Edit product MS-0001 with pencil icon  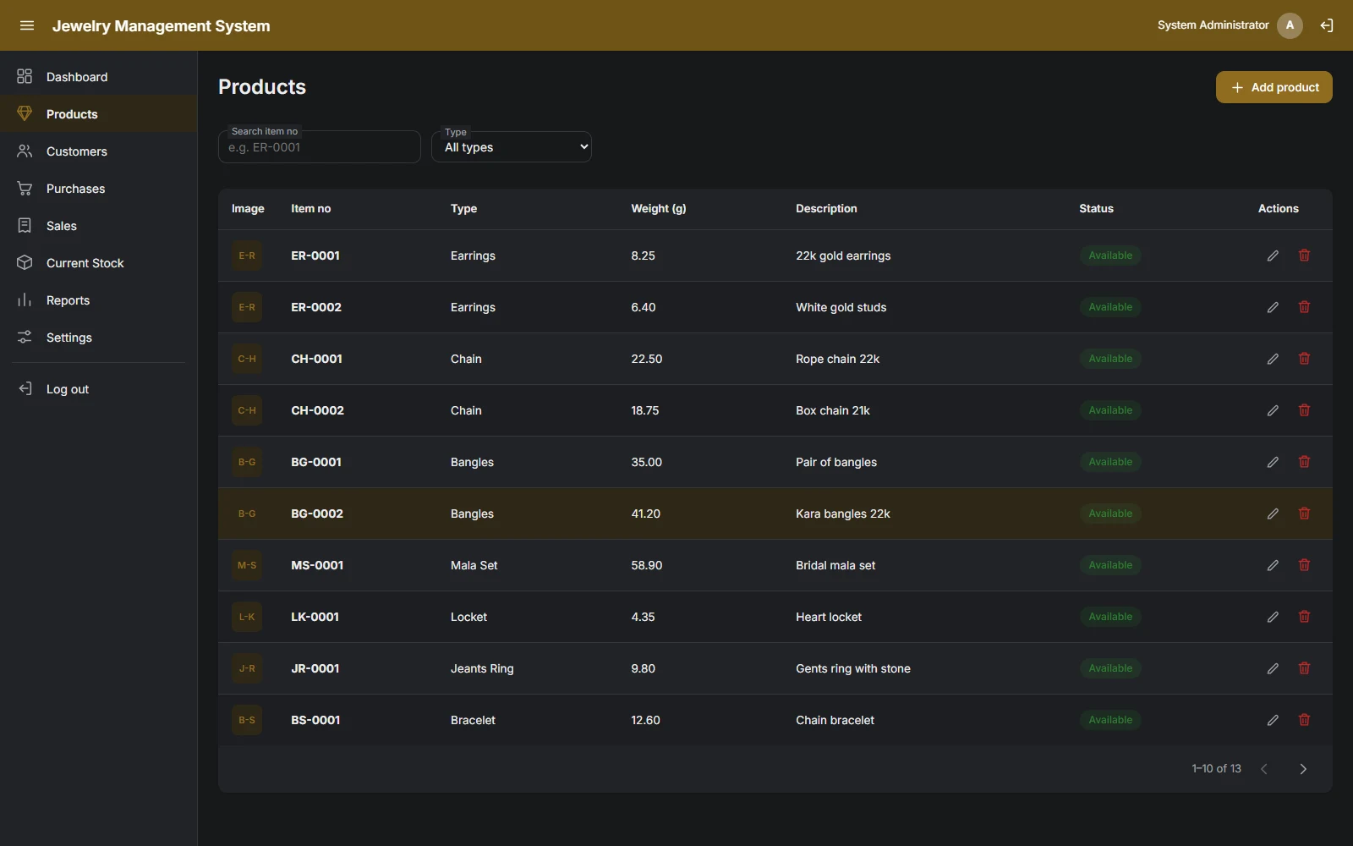click(x=1273, y=565)
